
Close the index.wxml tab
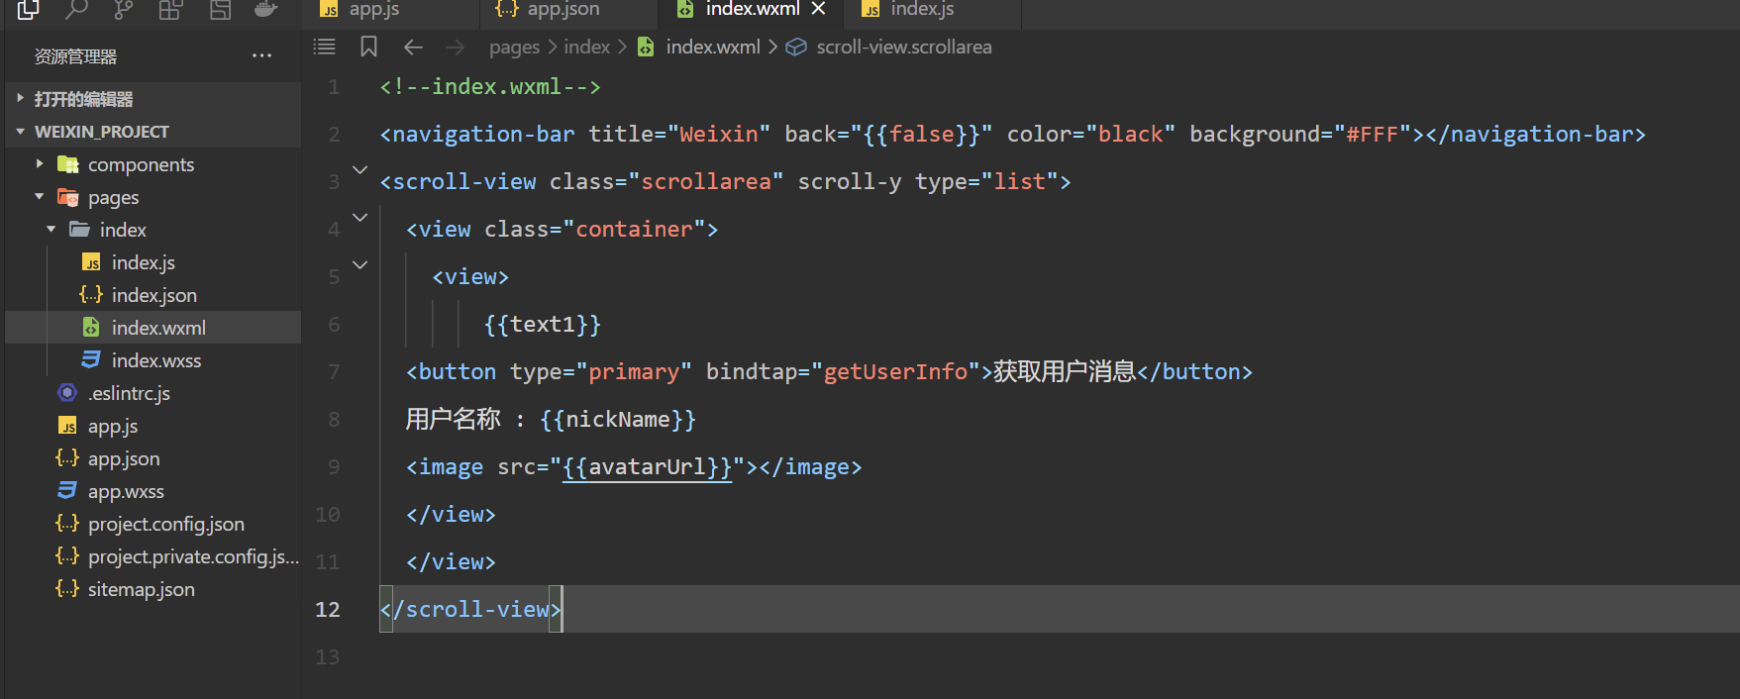click(x=818, y=9)
